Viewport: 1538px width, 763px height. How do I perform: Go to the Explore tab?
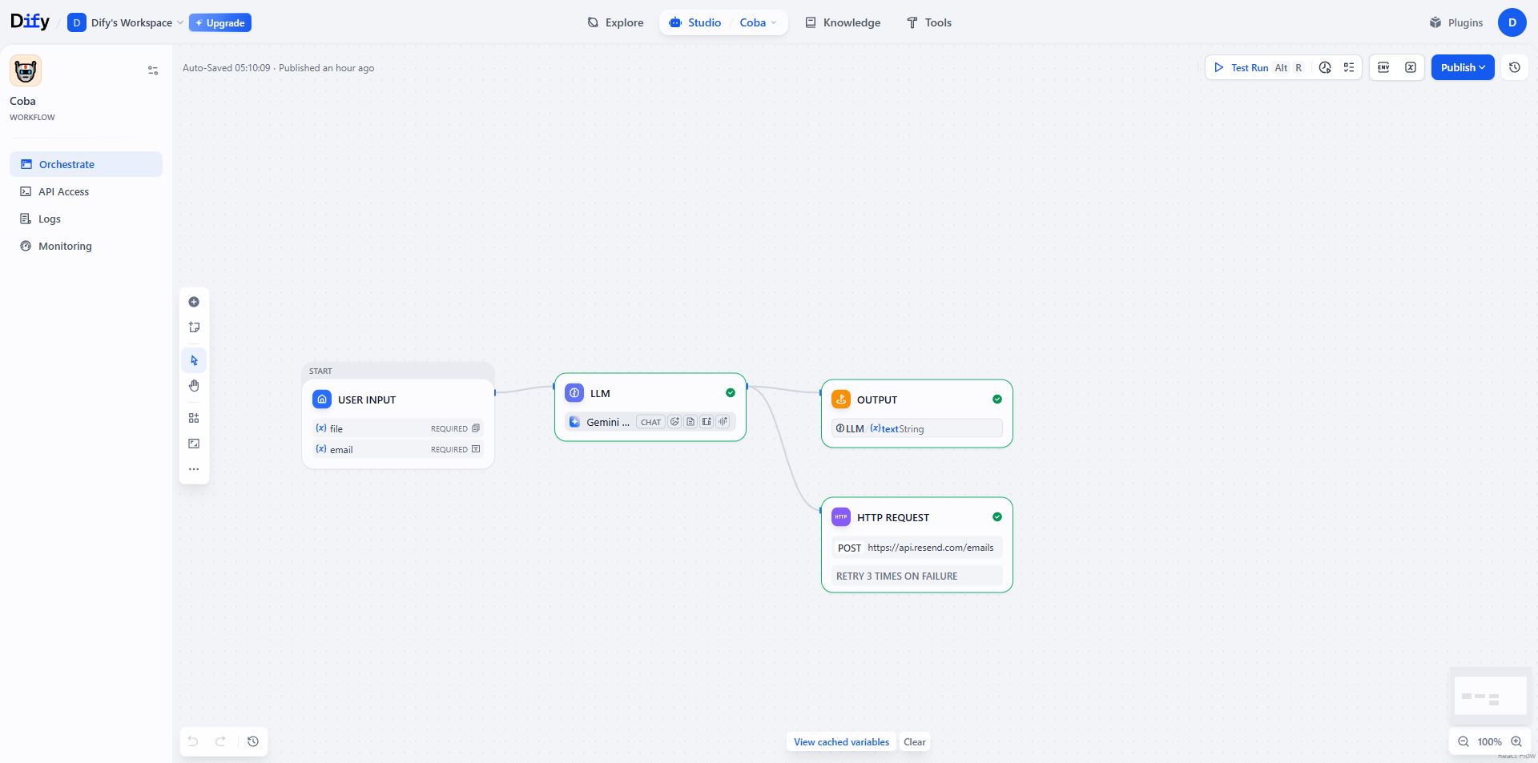(615, 22)
